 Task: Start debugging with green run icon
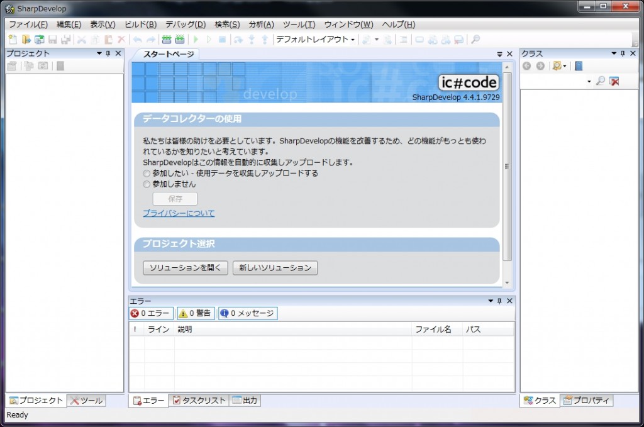click(x=196, y=39)
